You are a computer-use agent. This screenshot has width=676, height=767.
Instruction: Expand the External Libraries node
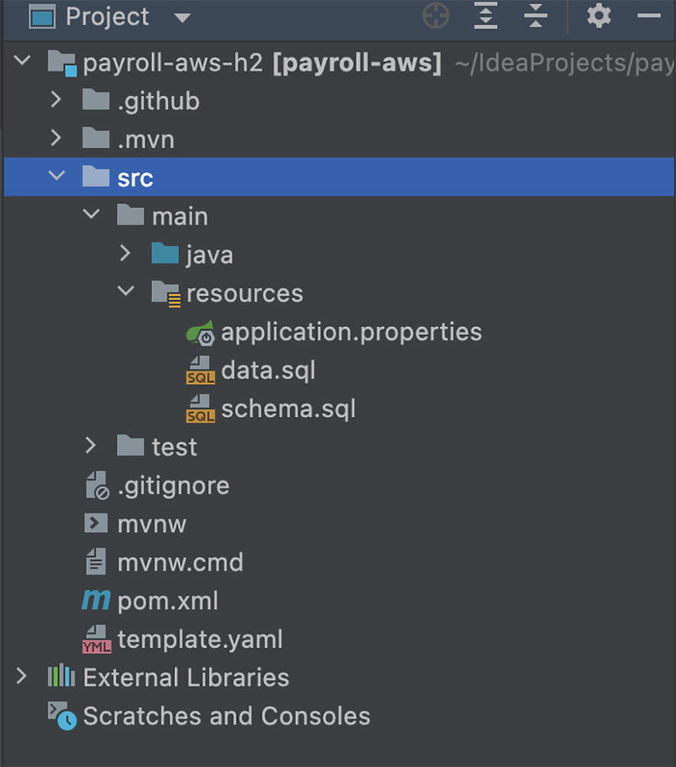coord(21,677)
